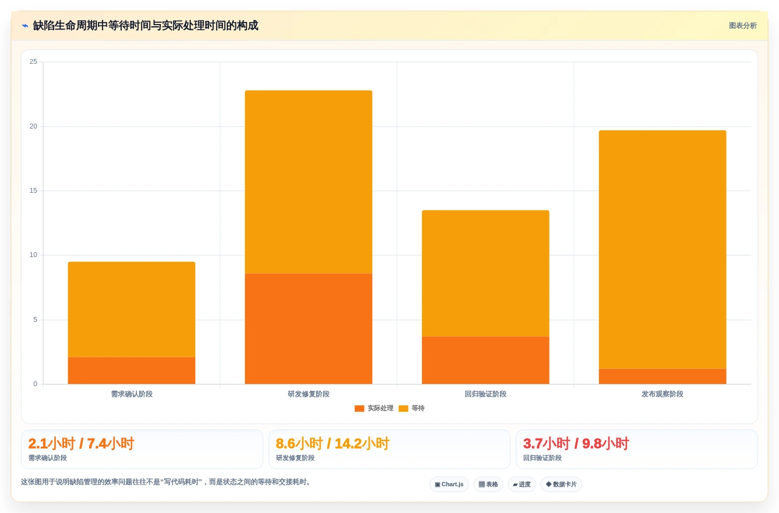Click the 发布观察阶段 actual processing bar segment
The image size is (779, 513).
click(x=662, y=376)
